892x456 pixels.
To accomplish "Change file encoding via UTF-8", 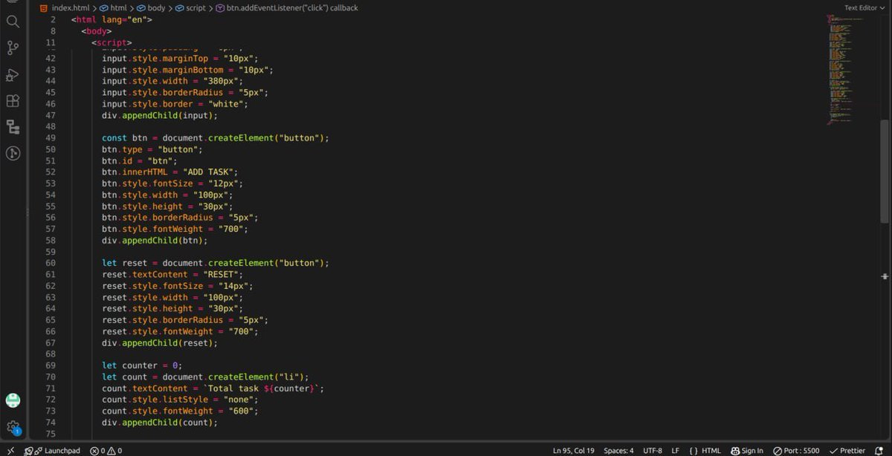I will 653,451.
